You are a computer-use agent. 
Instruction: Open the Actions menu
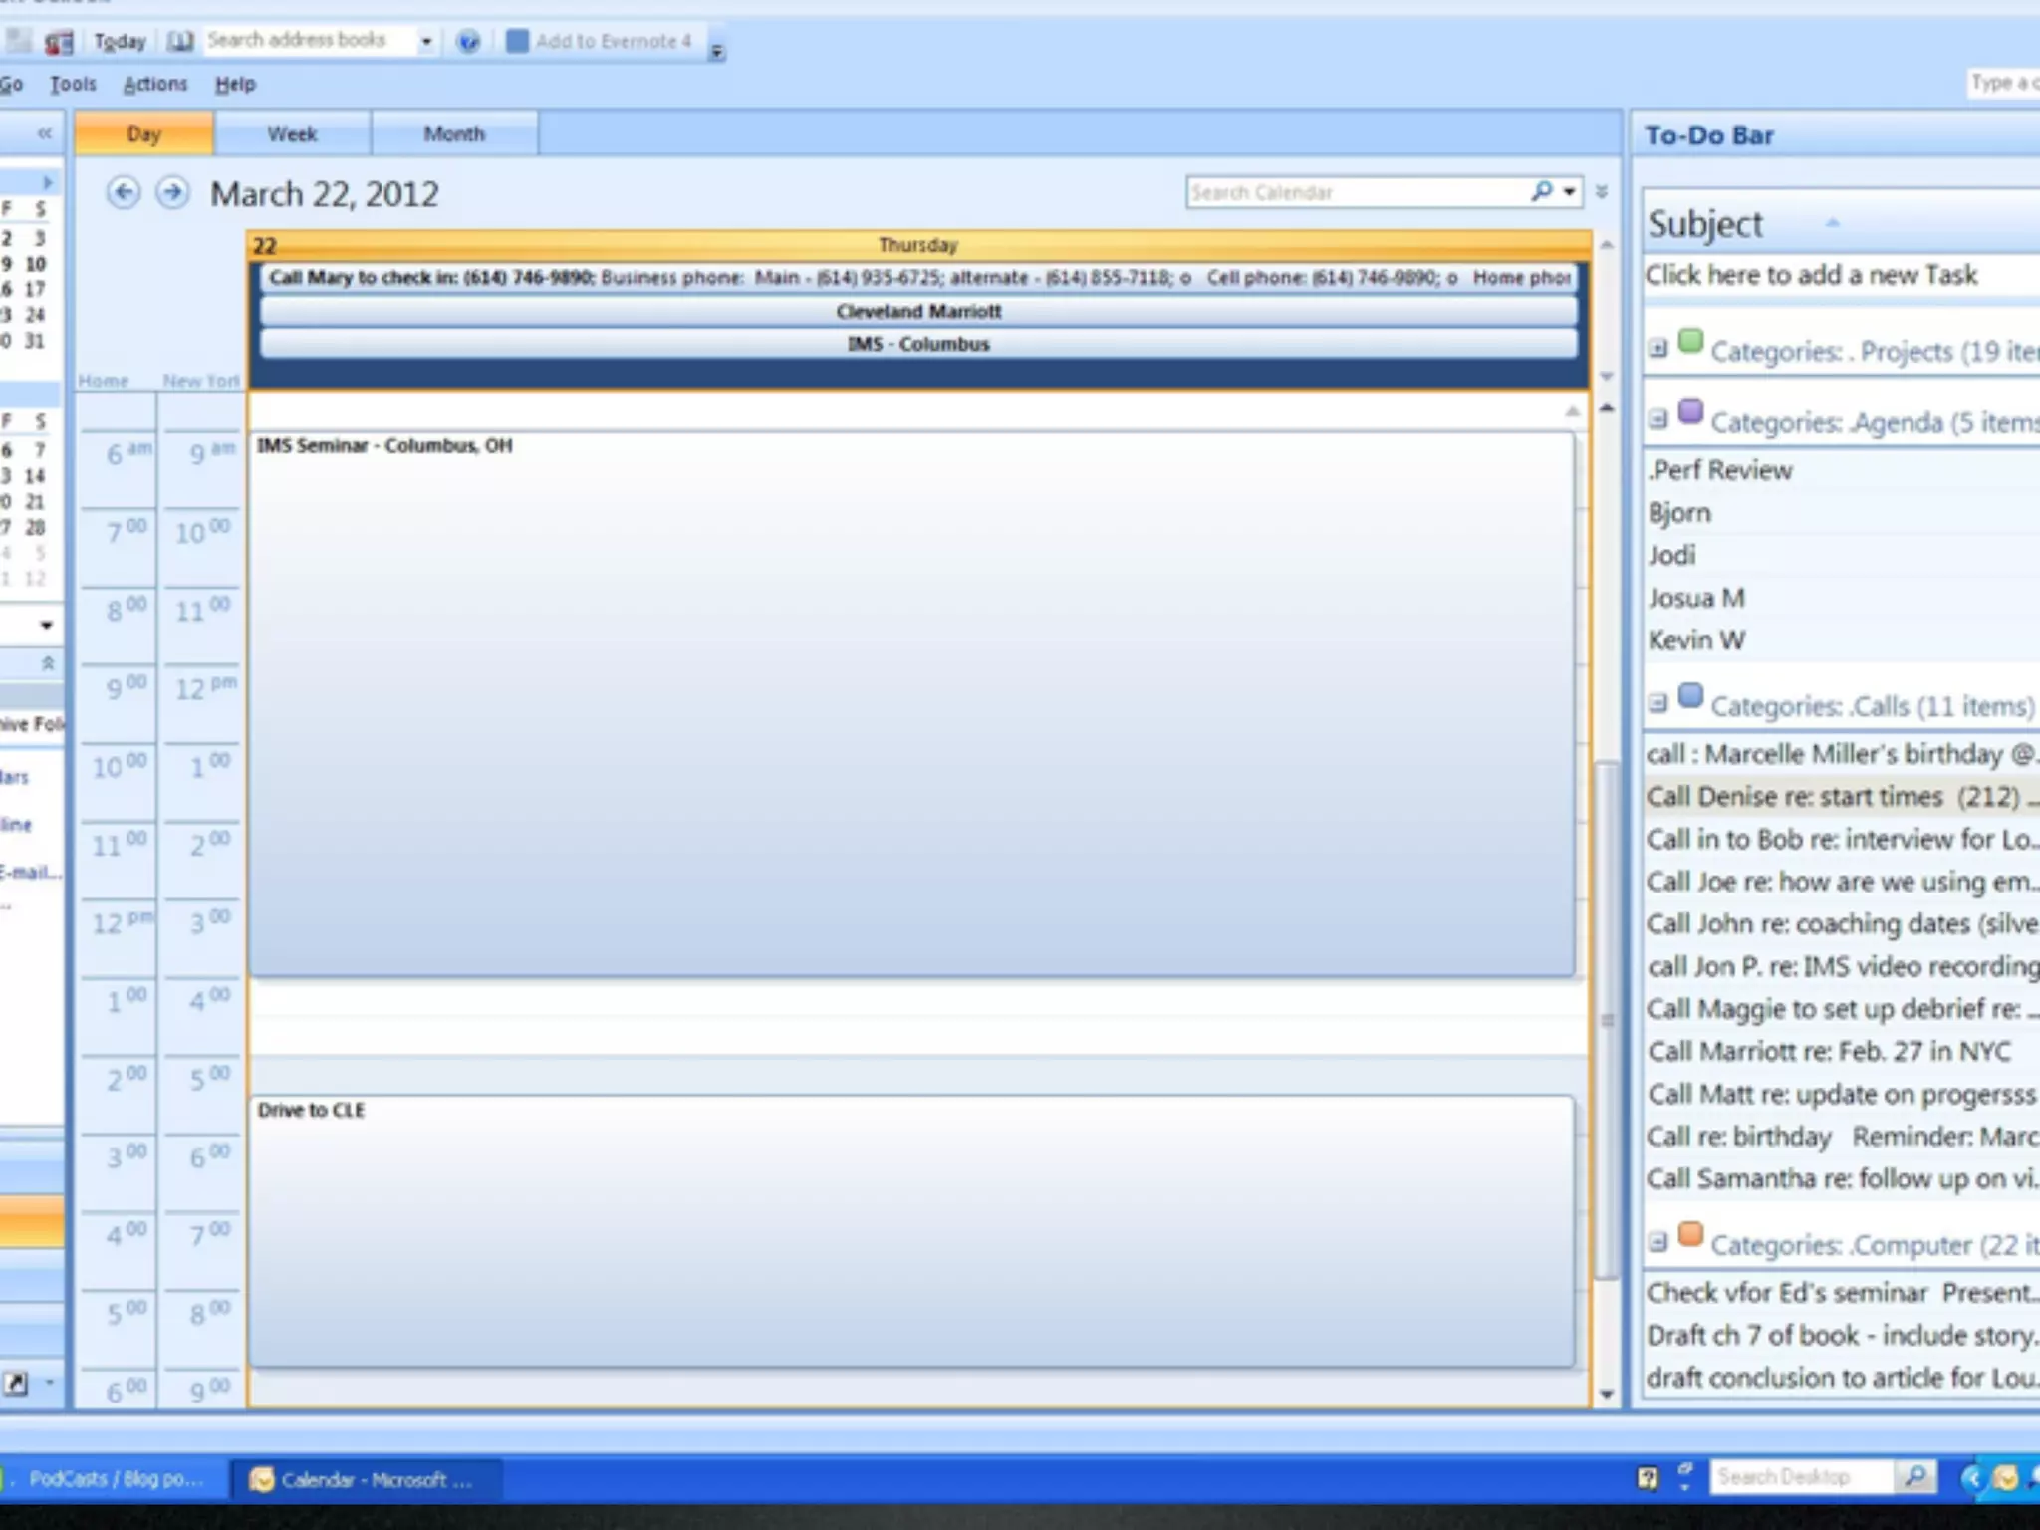click(x=154, y=84)
